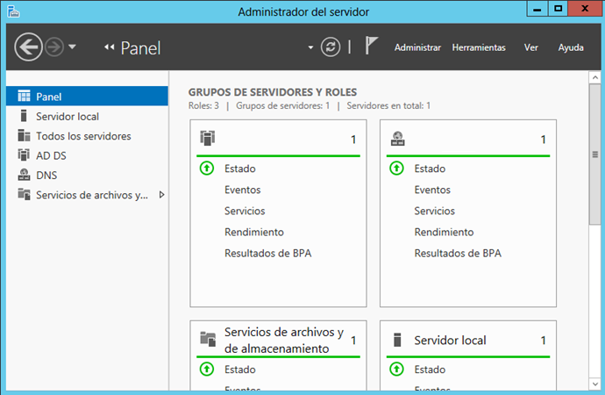Viewport: 605px width, 395px height.
Task: Click server count 1 in Servidor local tile
Action: [544, 341]
